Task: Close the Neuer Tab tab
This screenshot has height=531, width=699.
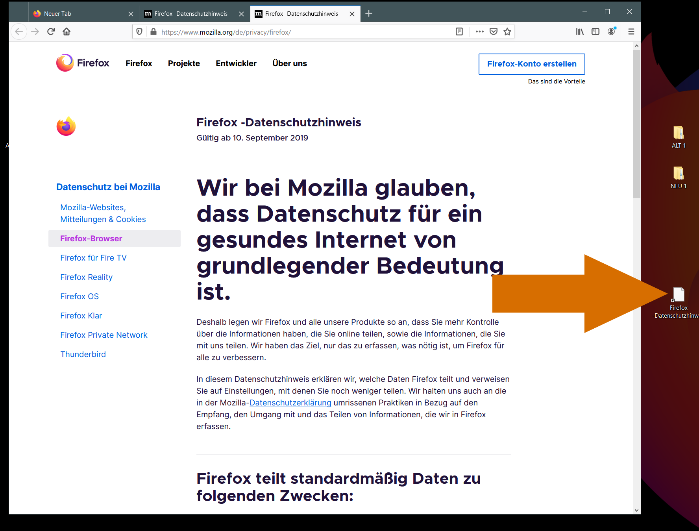Action: (x=131, y=14)
